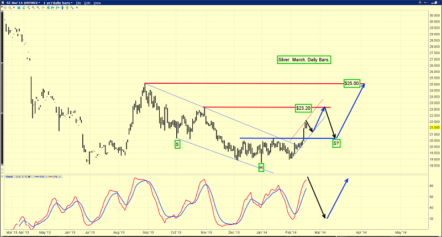Open the View menu

pos(97,3)
